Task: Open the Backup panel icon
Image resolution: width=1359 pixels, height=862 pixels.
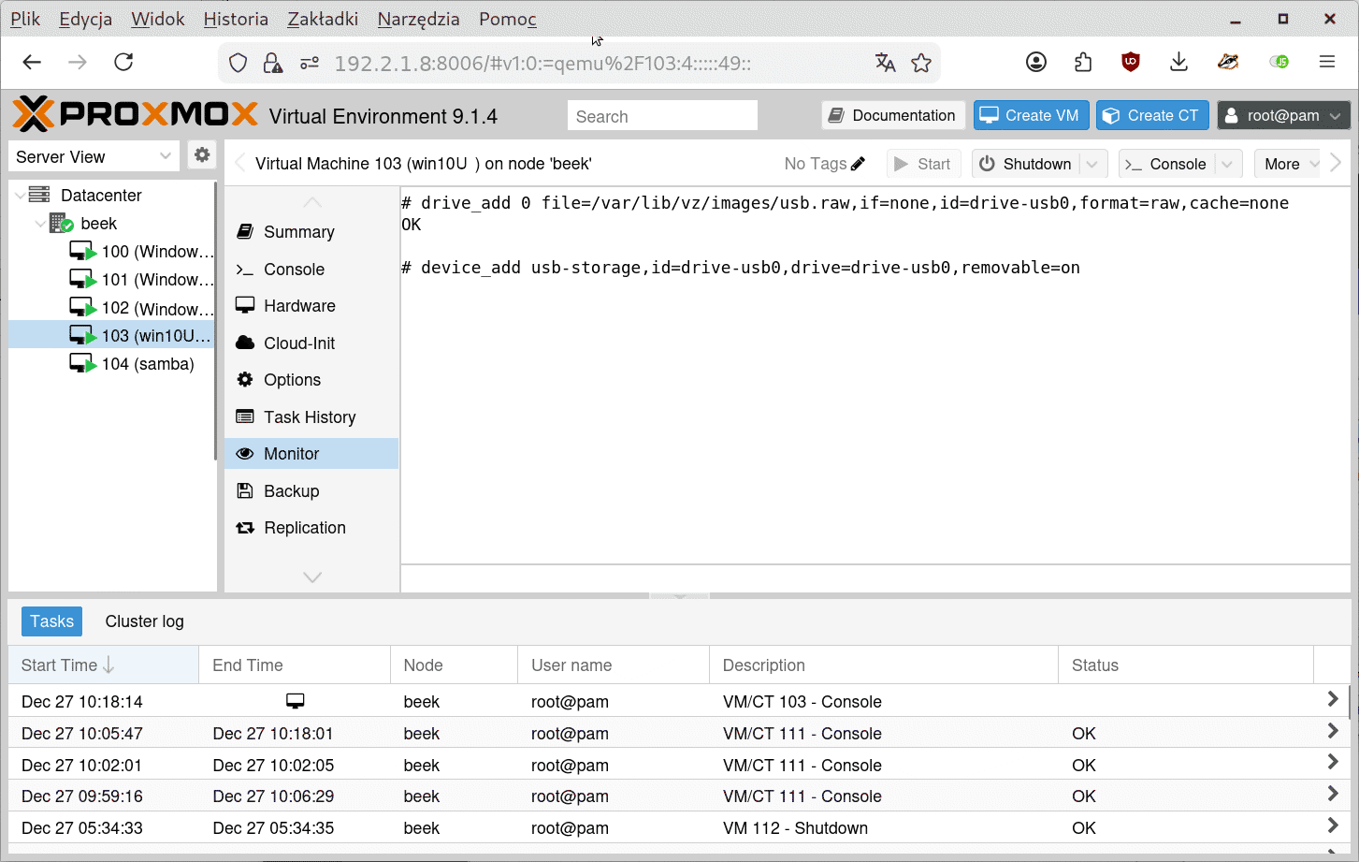Action: [x=246, y=490]
